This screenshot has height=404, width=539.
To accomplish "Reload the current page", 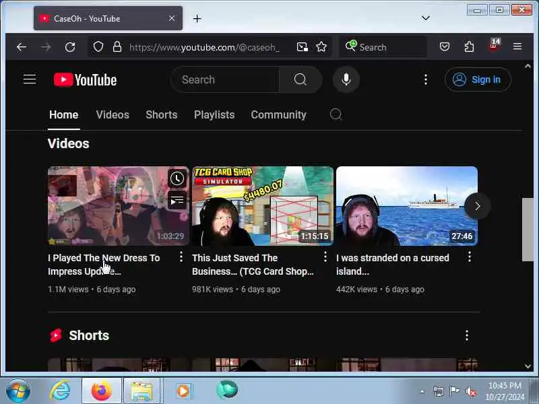I will coord(70,46).
